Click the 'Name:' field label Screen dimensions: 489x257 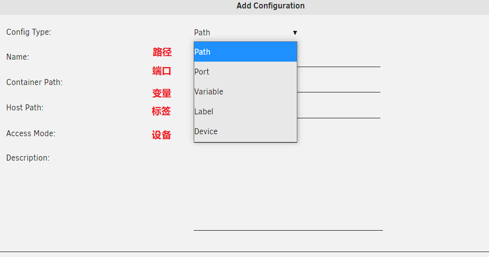click(x=17, y=57)
